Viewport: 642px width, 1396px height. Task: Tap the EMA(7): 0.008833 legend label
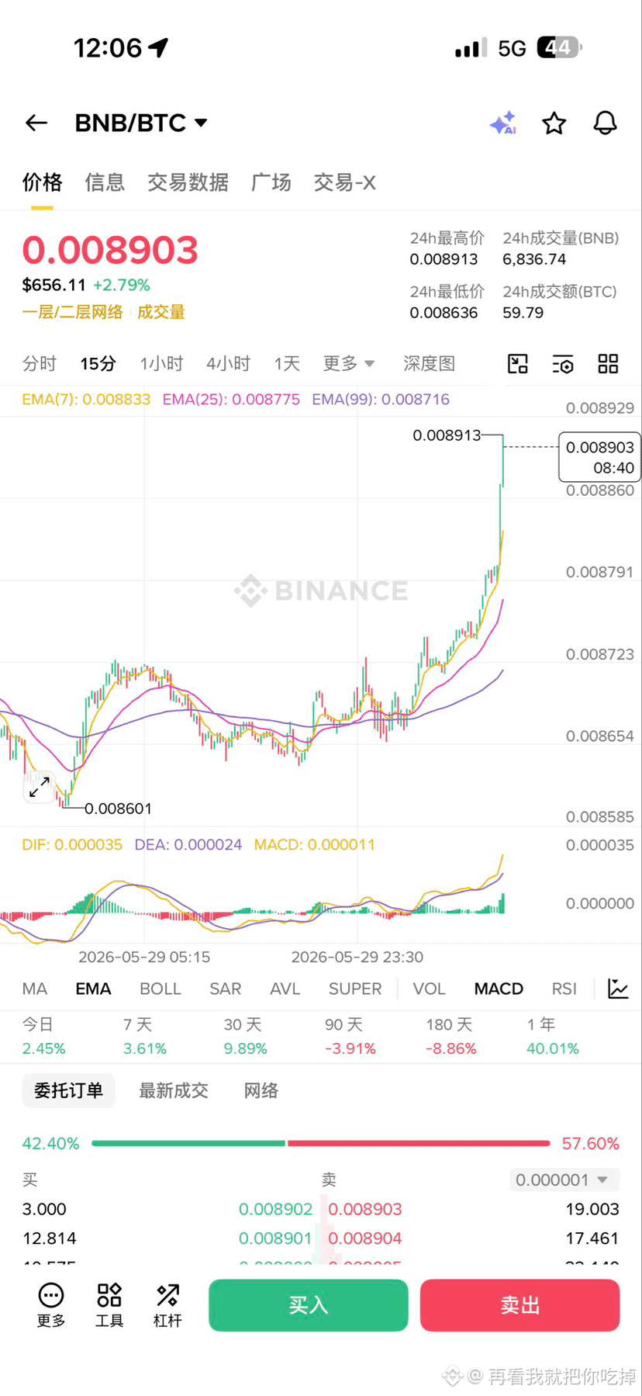pos(86,399)
